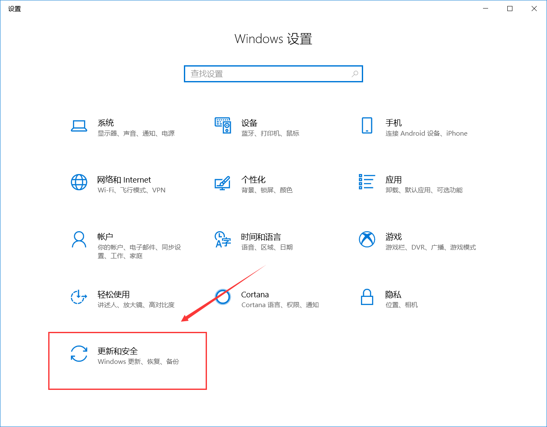The width and height of the screenshot is (547, 427).
Task: Click the 隐私 padlock icon
Action: tap(367, 297)
